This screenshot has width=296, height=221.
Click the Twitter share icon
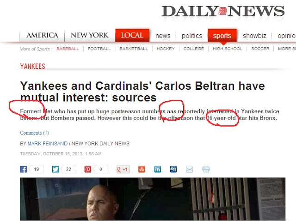(x=55, y=169)
